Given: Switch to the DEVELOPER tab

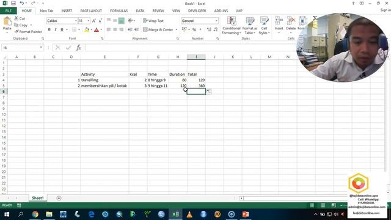Looking at the screenshot, I should 197,11.
